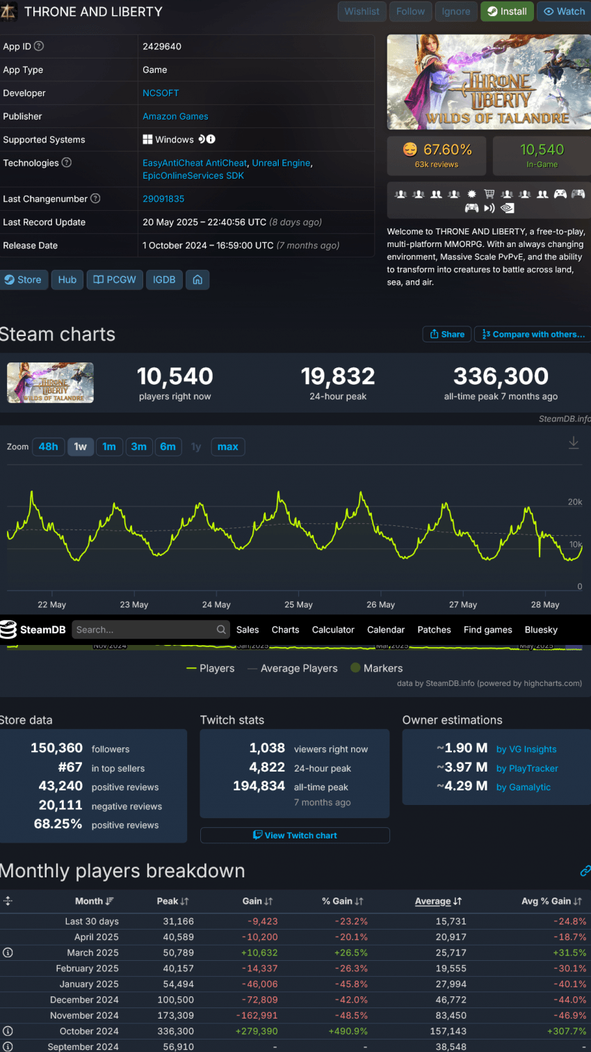Click the Steam Deck compatibility icon
This screenshot has width=591, height=1052.
tap(202, 139)
